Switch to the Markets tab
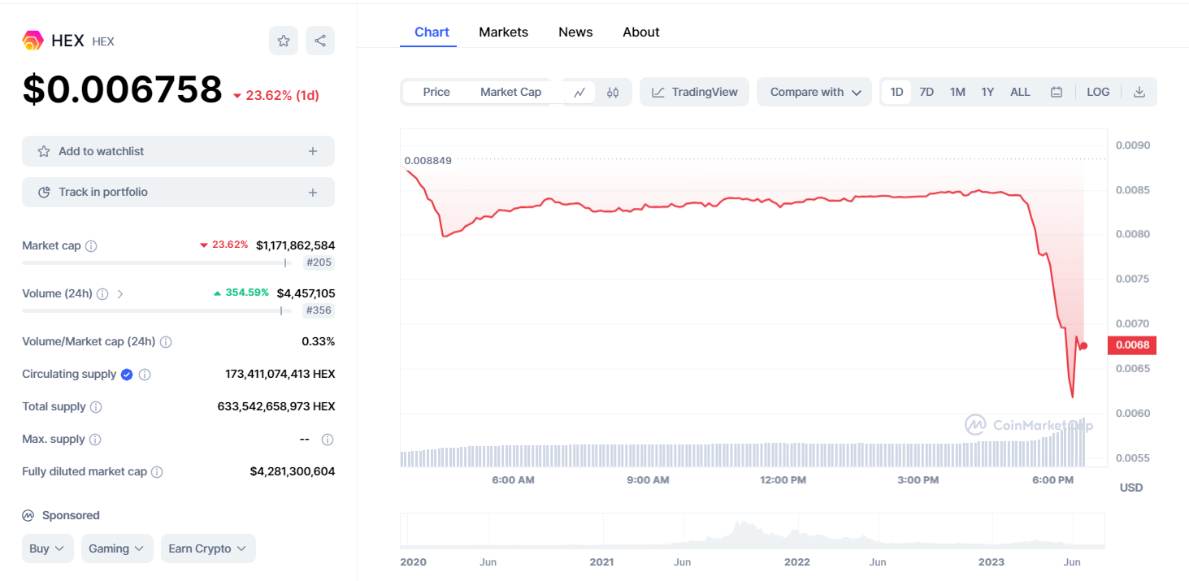 click(x=503, y=32)
